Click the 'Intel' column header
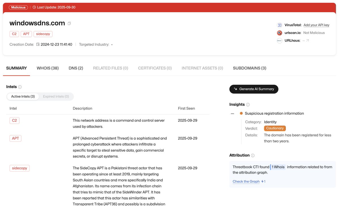Screen dimensions: 340x206 click(x=13, y=109)
